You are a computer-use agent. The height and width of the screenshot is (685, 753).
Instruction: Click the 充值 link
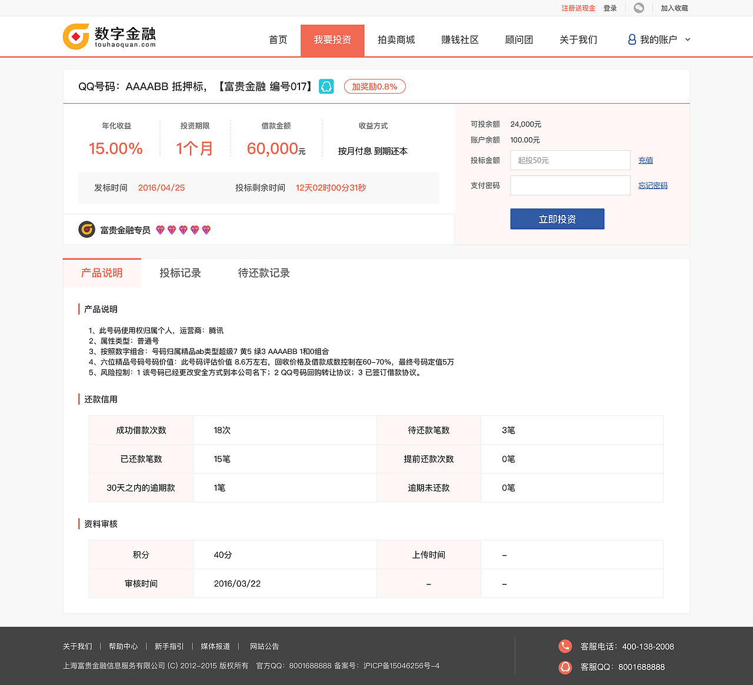(x=645, y=160)
